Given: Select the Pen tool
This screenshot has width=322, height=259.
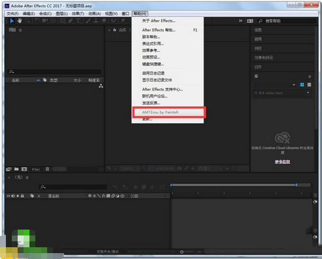Looking at the screenshot, I should click(x=71, y=21).
